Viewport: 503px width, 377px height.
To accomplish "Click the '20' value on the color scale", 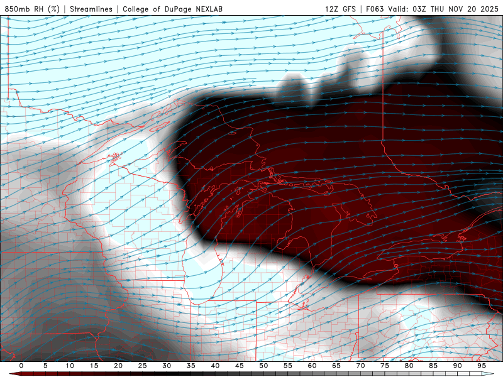I will click(x=118, y=366).
